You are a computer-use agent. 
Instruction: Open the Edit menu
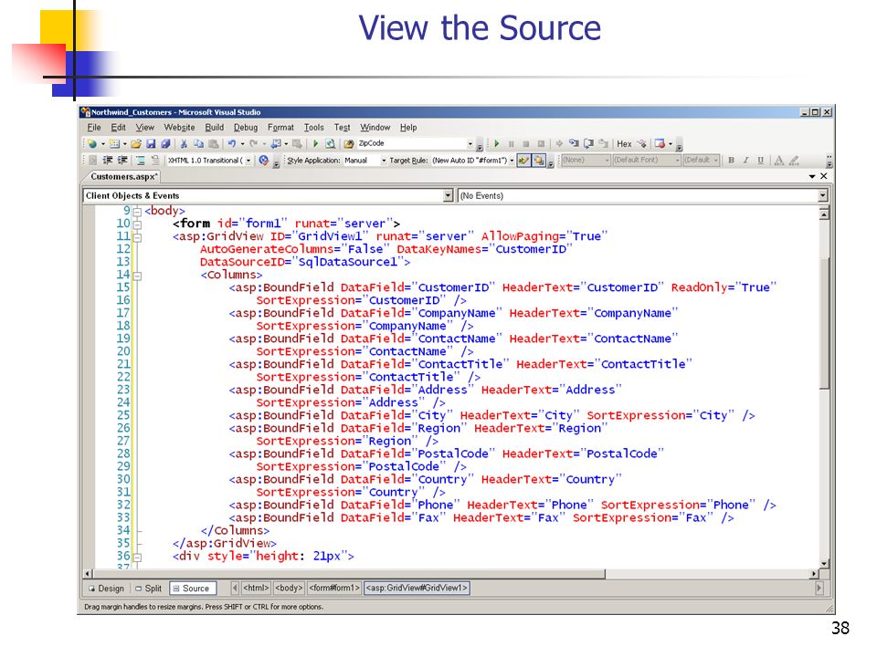118,128
